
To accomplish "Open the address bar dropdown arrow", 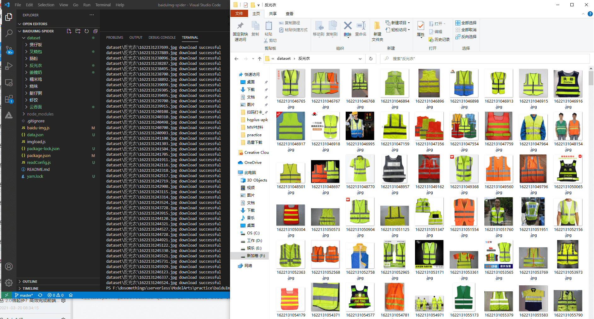I will (x=360, y=59).
